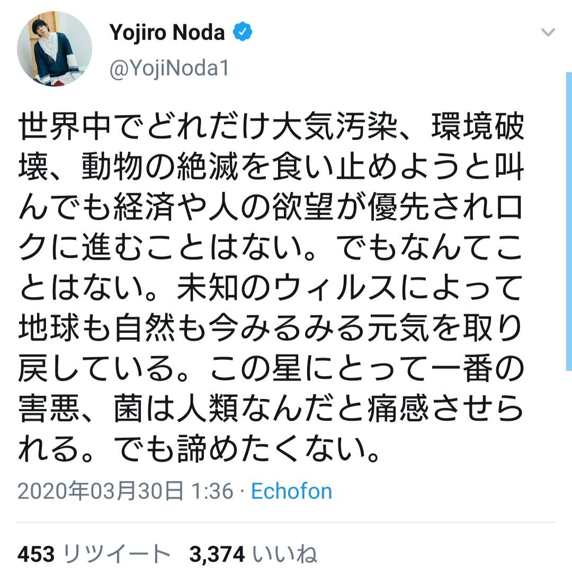The image size is (572, 583).
Task: Click the リツイート label
Action: click(117, 554)
